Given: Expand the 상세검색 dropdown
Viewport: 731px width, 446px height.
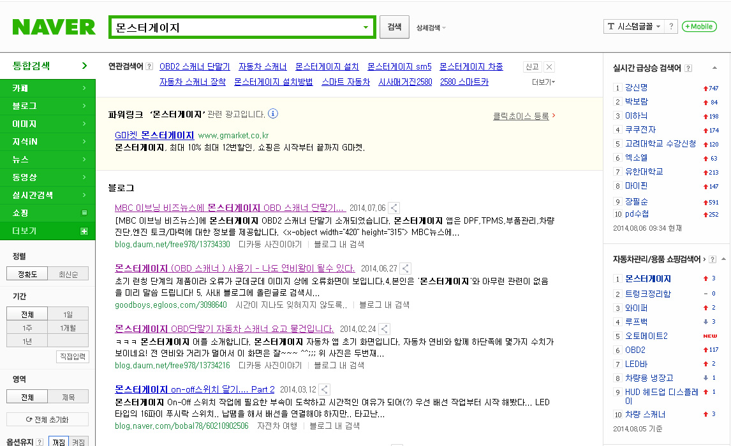Looking at the screenshot, I should point(431,28).
